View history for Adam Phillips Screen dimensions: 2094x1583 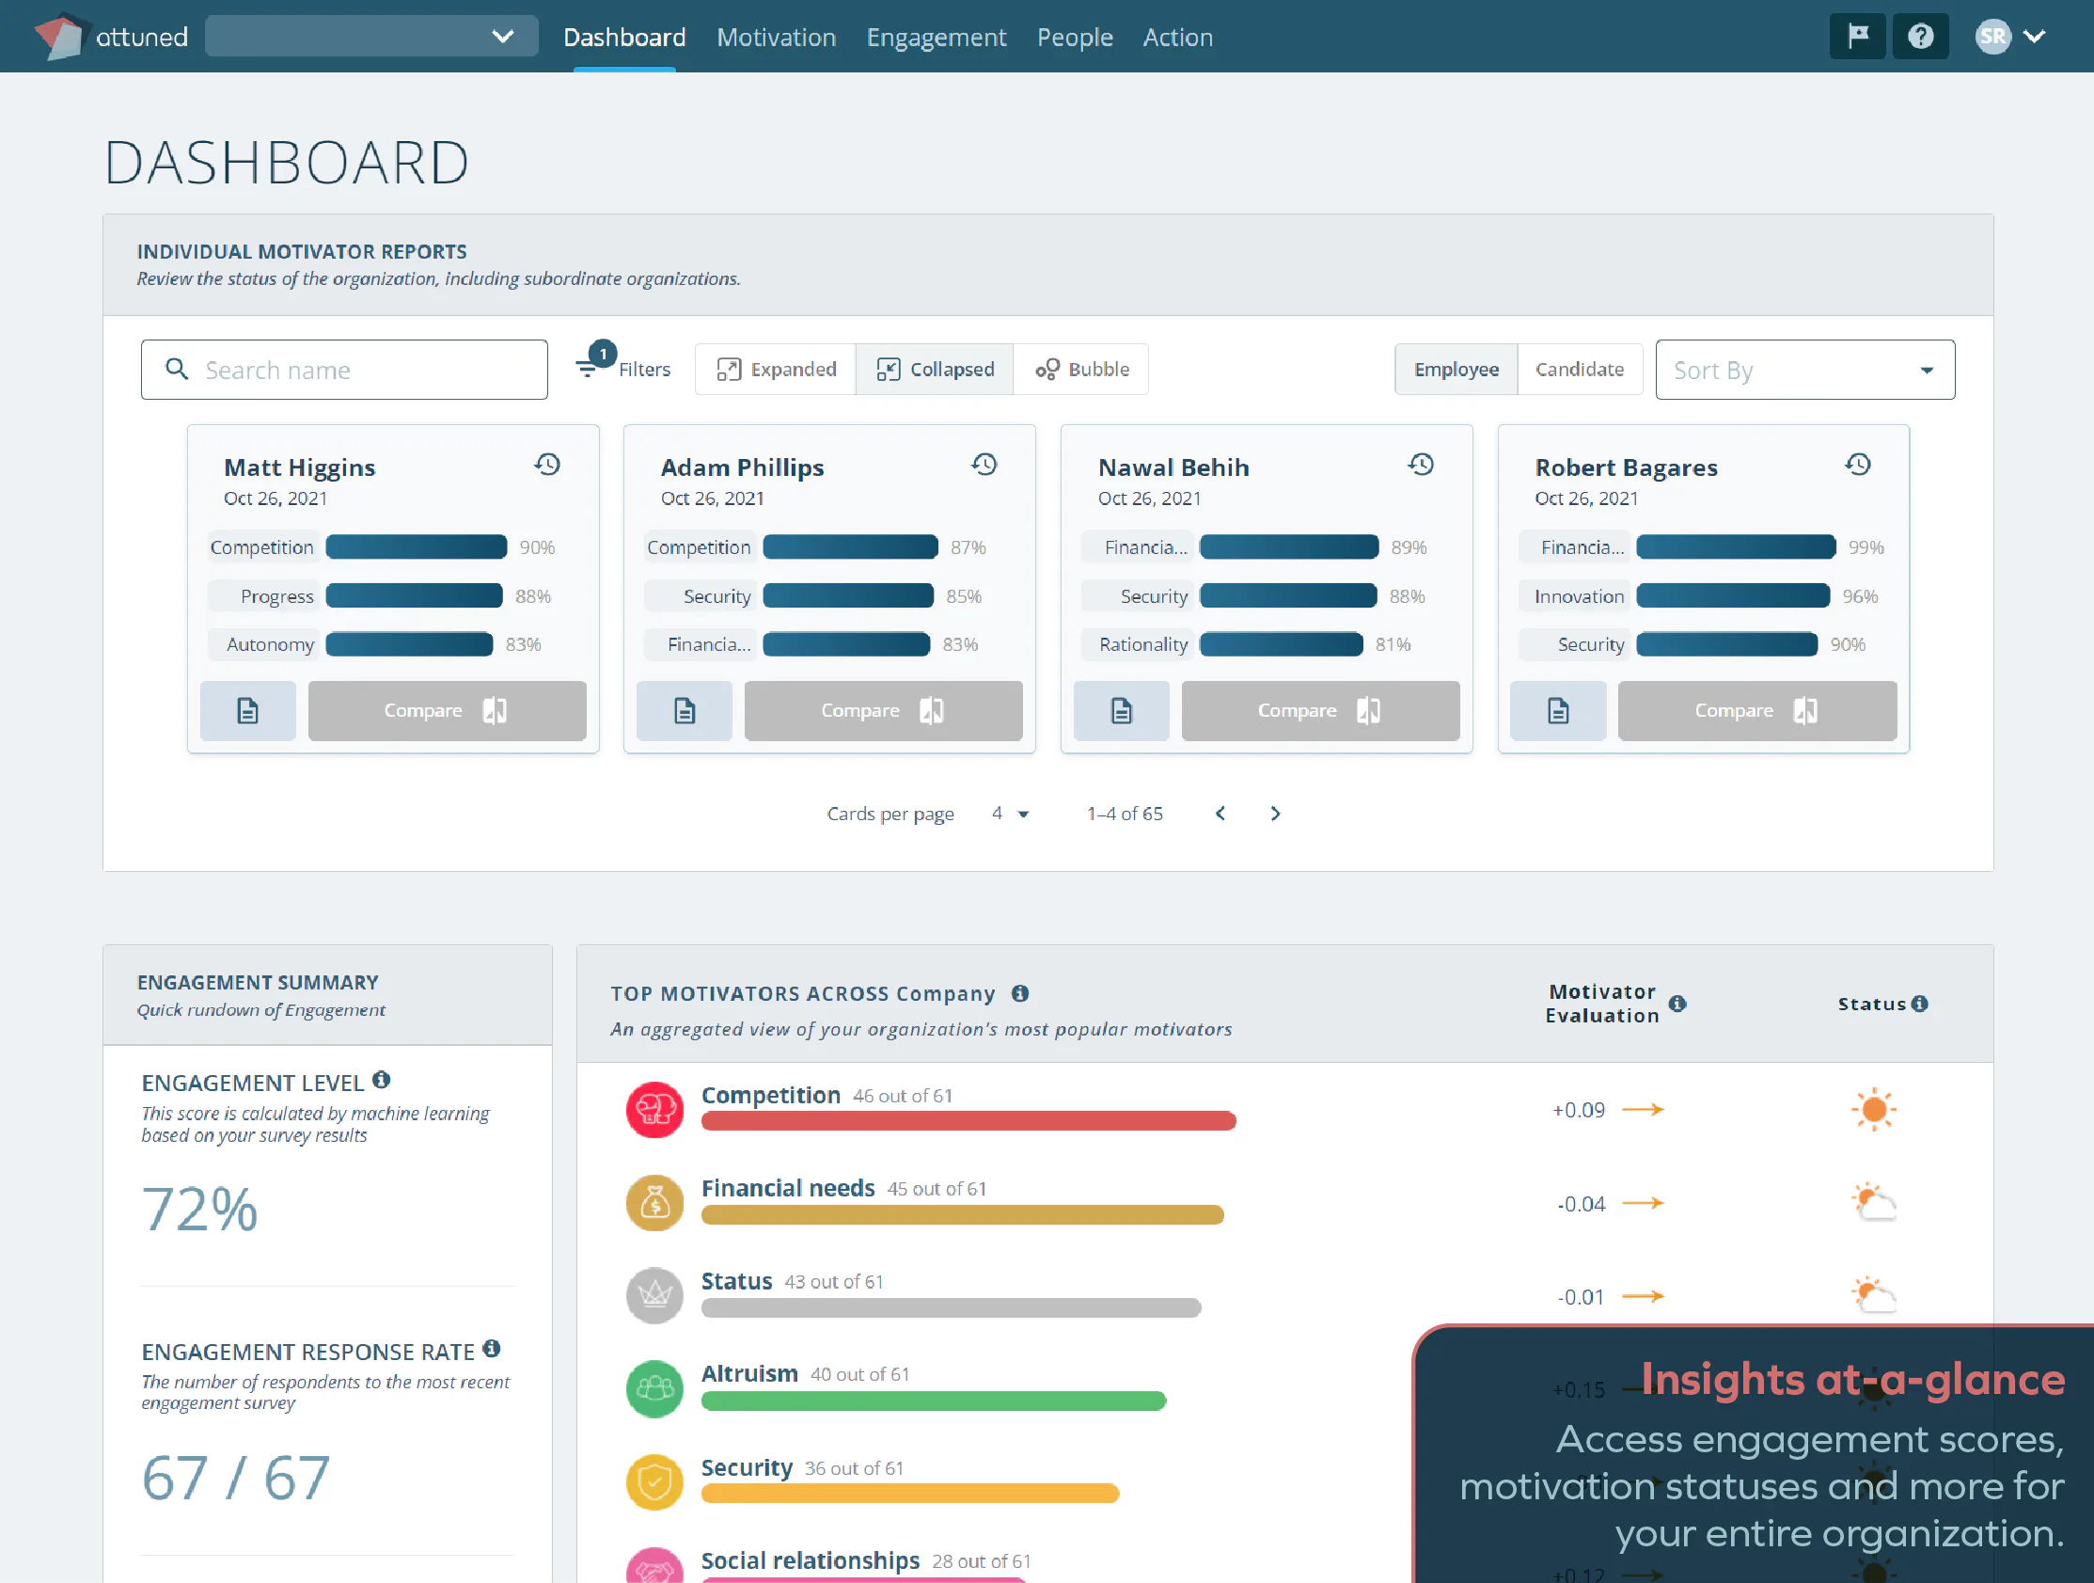[x=984, y=465]
